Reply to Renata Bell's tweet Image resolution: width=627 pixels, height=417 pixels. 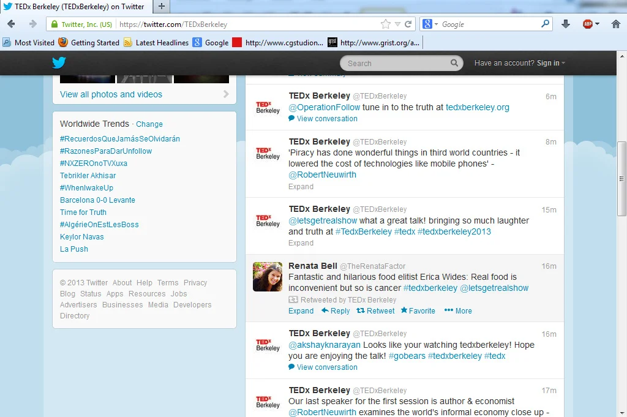[336, 310]
